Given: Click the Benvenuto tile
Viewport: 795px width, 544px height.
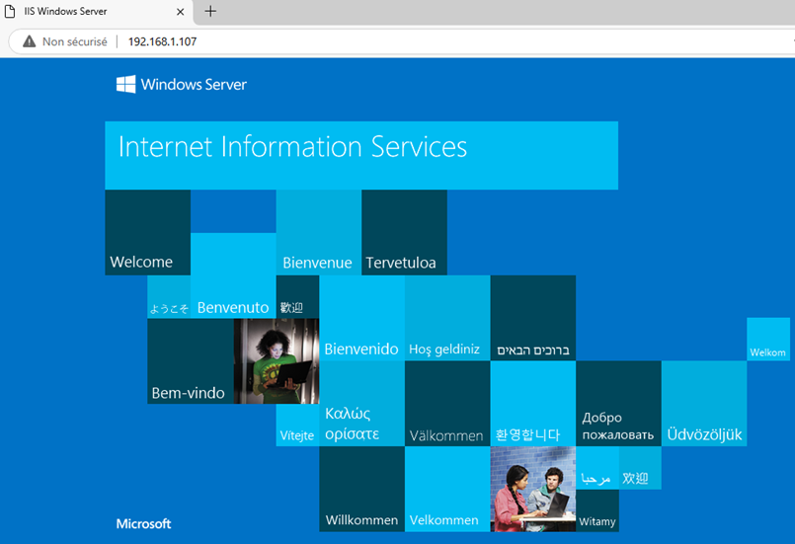Looking at the screenshot, I should coord(233,275).
